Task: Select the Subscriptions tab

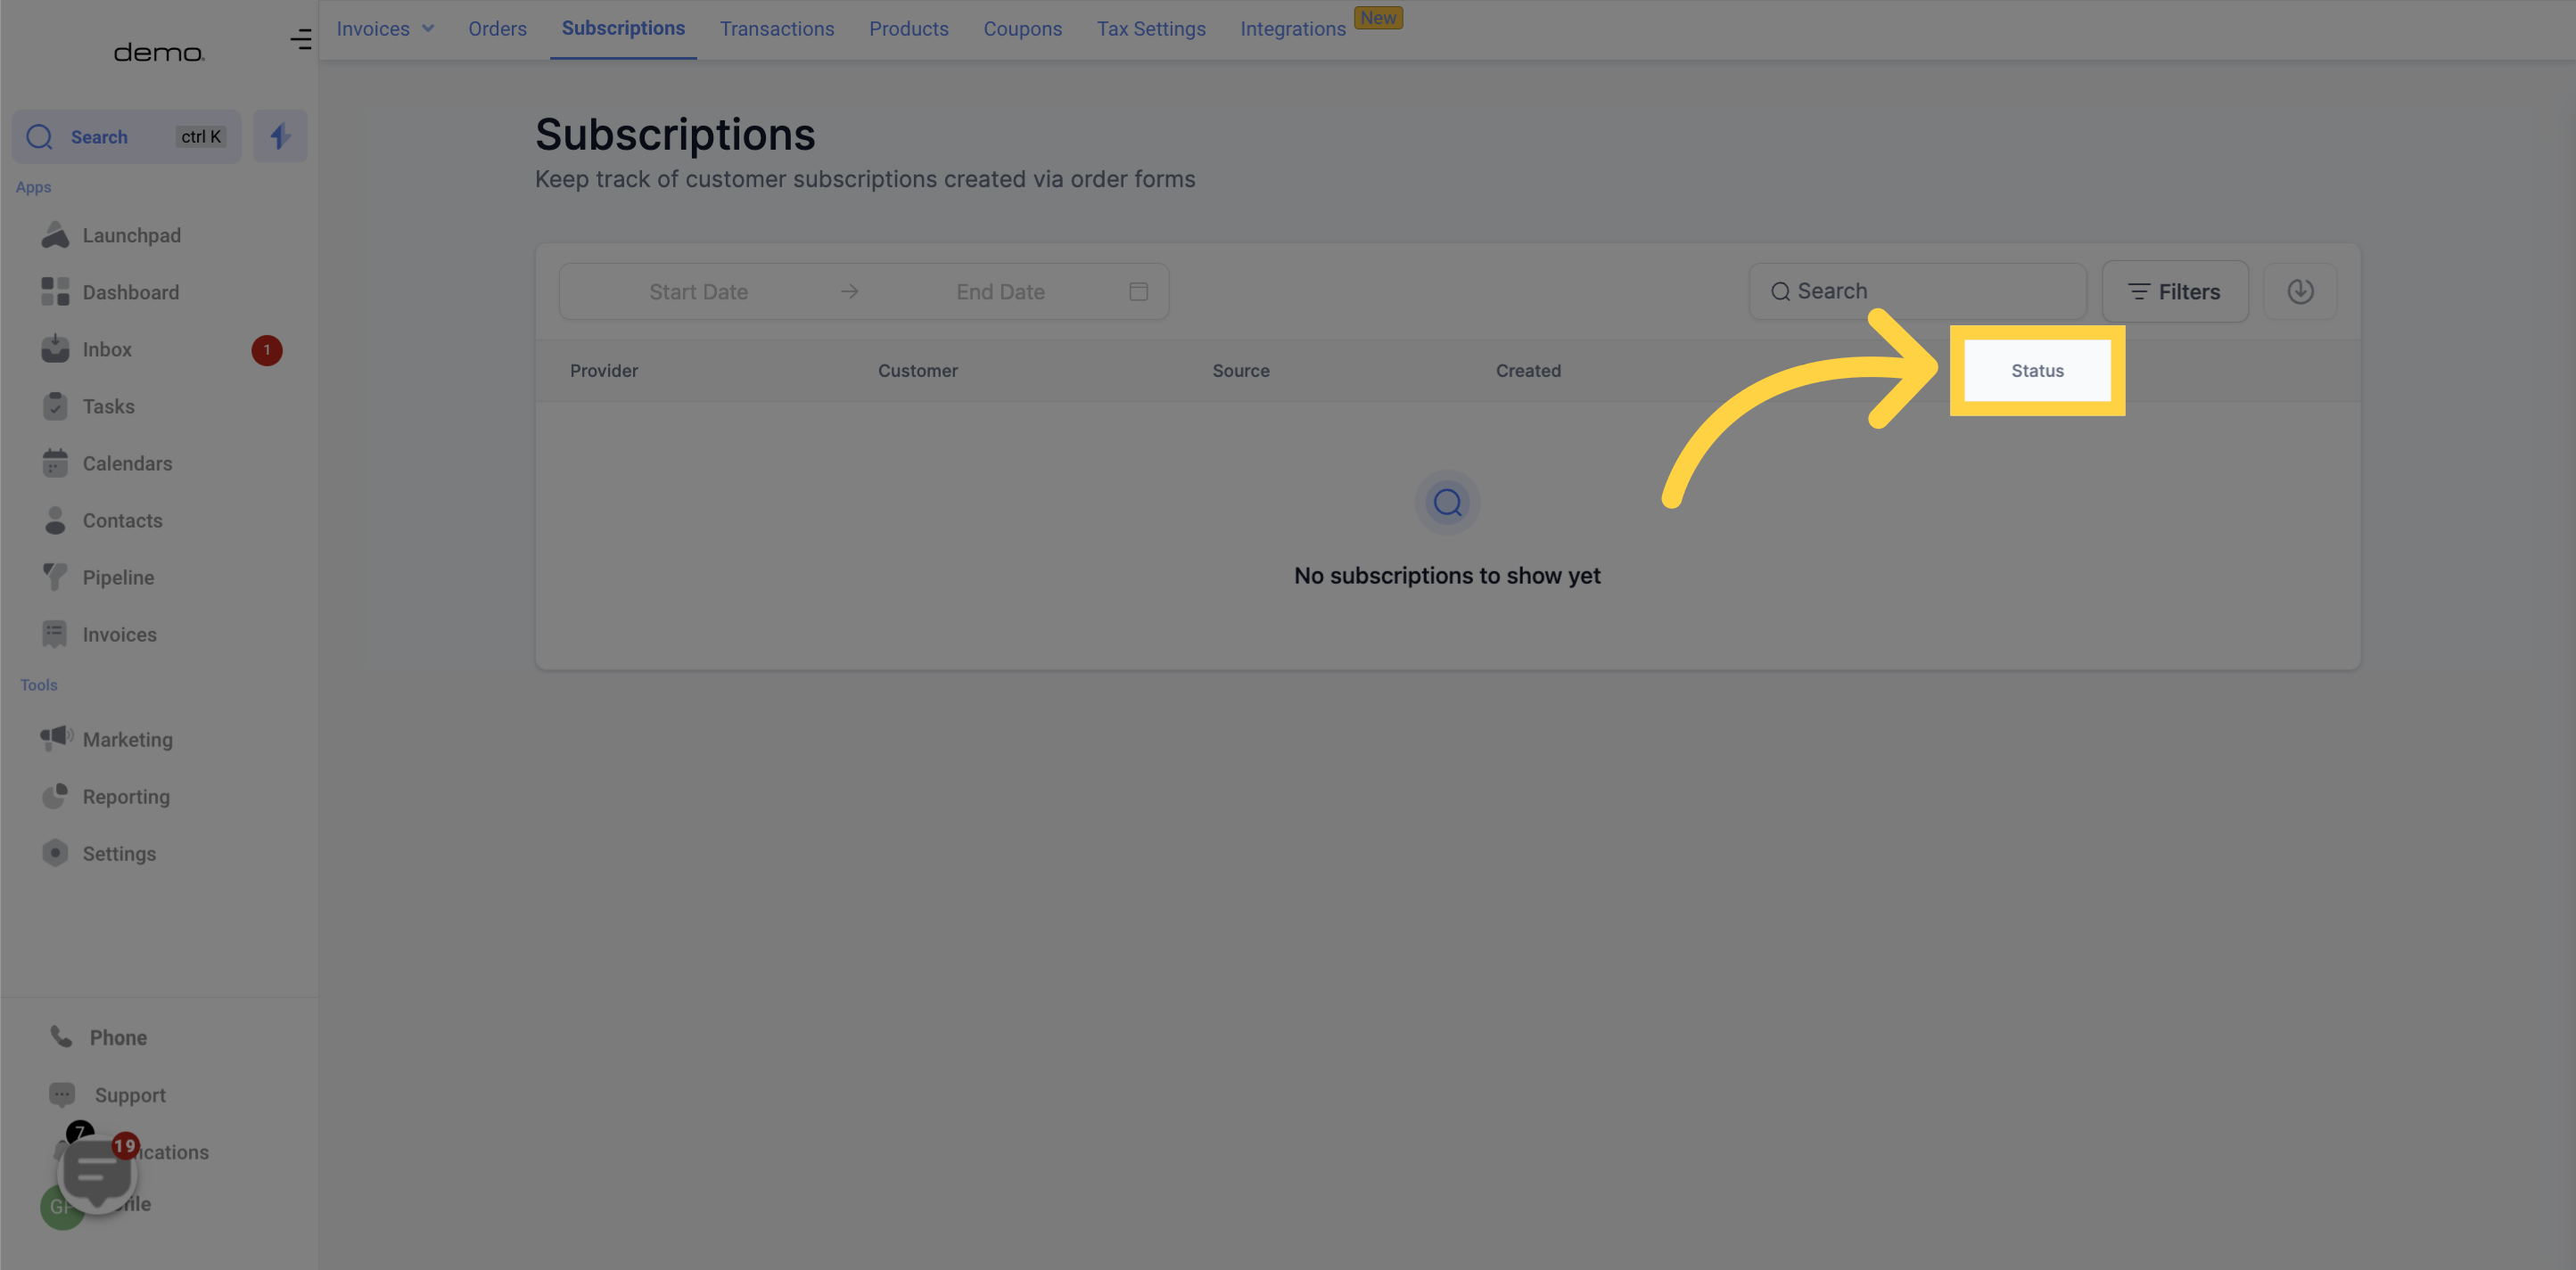Action: pos(623,28)
